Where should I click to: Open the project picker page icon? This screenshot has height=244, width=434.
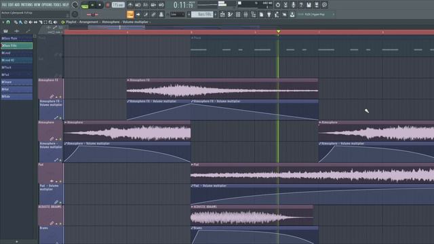coord(261,14)
